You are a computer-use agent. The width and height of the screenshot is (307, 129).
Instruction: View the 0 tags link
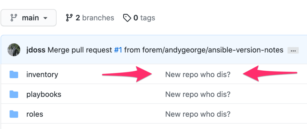[139, 18]
